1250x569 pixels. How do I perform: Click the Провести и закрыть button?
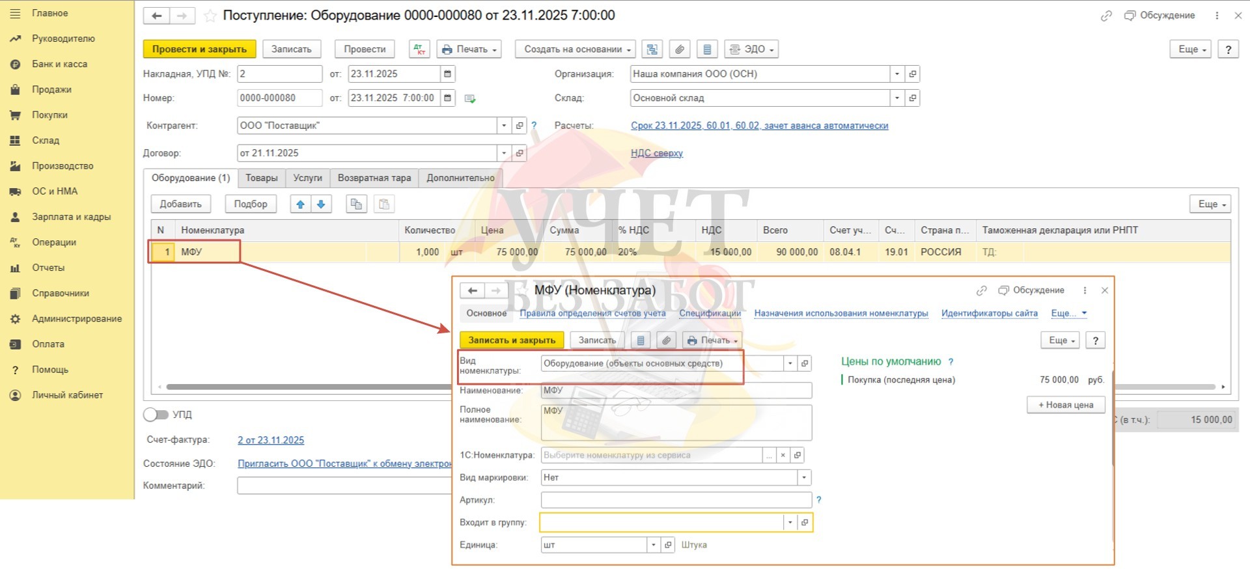pyautogui.click(x=199, y=49)
